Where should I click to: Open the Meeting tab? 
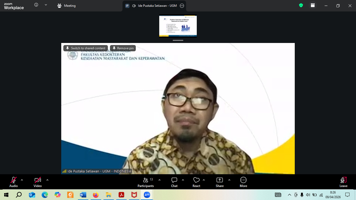(x=67, y=6)
